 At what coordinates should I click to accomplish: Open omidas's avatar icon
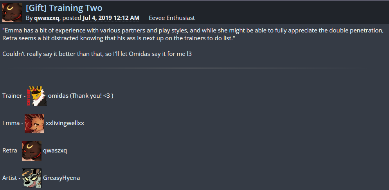coord(37,96)
